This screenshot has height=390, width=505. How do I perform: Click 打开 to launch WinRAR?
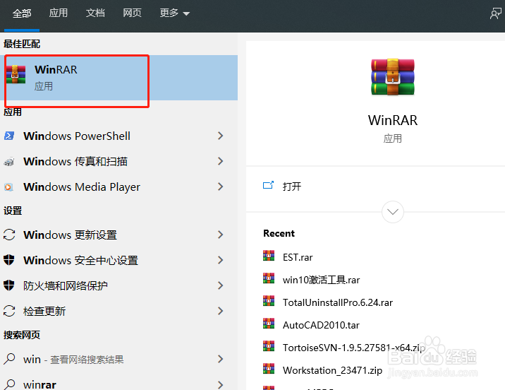292,186
